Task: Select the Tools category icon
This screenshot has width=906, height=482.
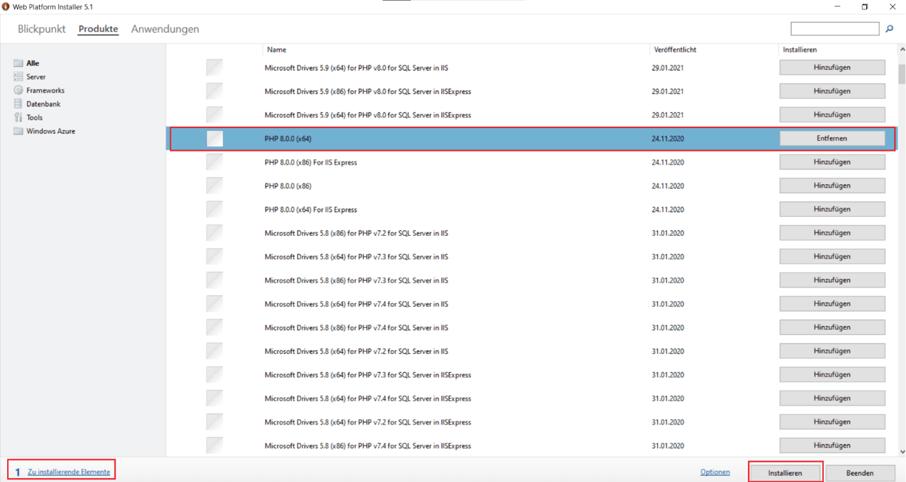Action: pos(18,118)
